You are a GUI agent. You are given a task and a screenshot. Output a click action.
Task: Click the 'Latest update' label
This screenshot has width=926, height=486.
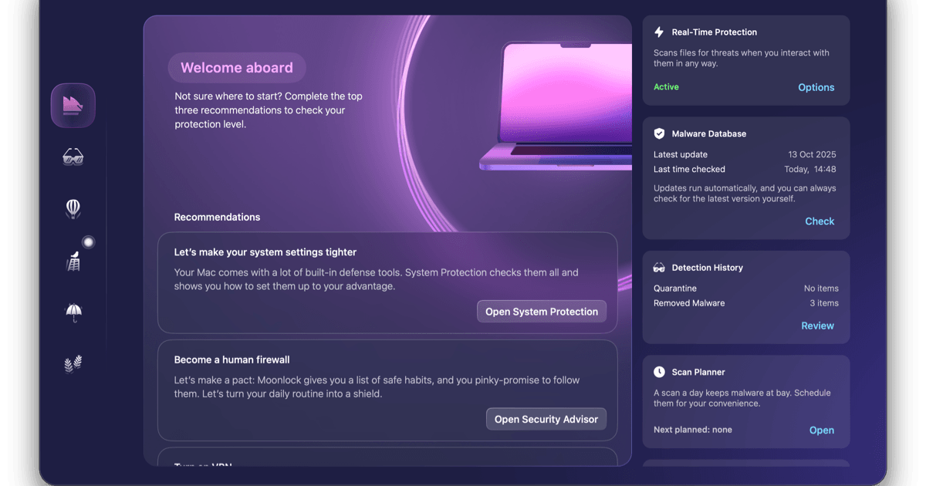[x=681, y=154]
